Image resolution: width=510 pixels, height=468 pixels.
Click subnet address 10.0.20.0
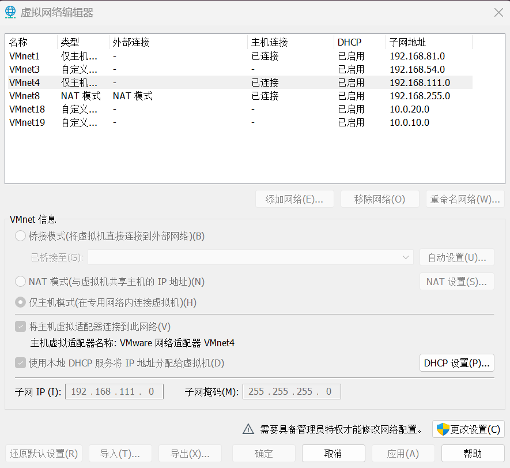(410, 109)
